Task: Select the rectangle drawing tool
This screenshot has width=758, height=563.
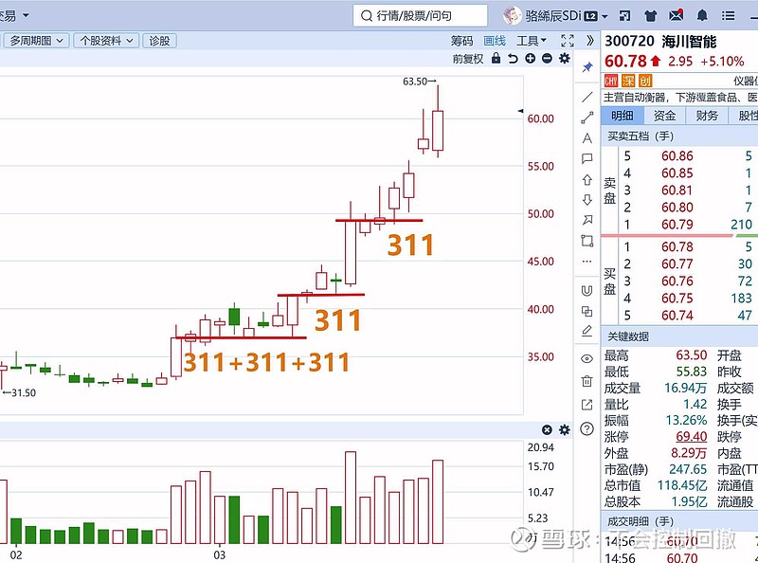Action: click(x=587, y=241)
